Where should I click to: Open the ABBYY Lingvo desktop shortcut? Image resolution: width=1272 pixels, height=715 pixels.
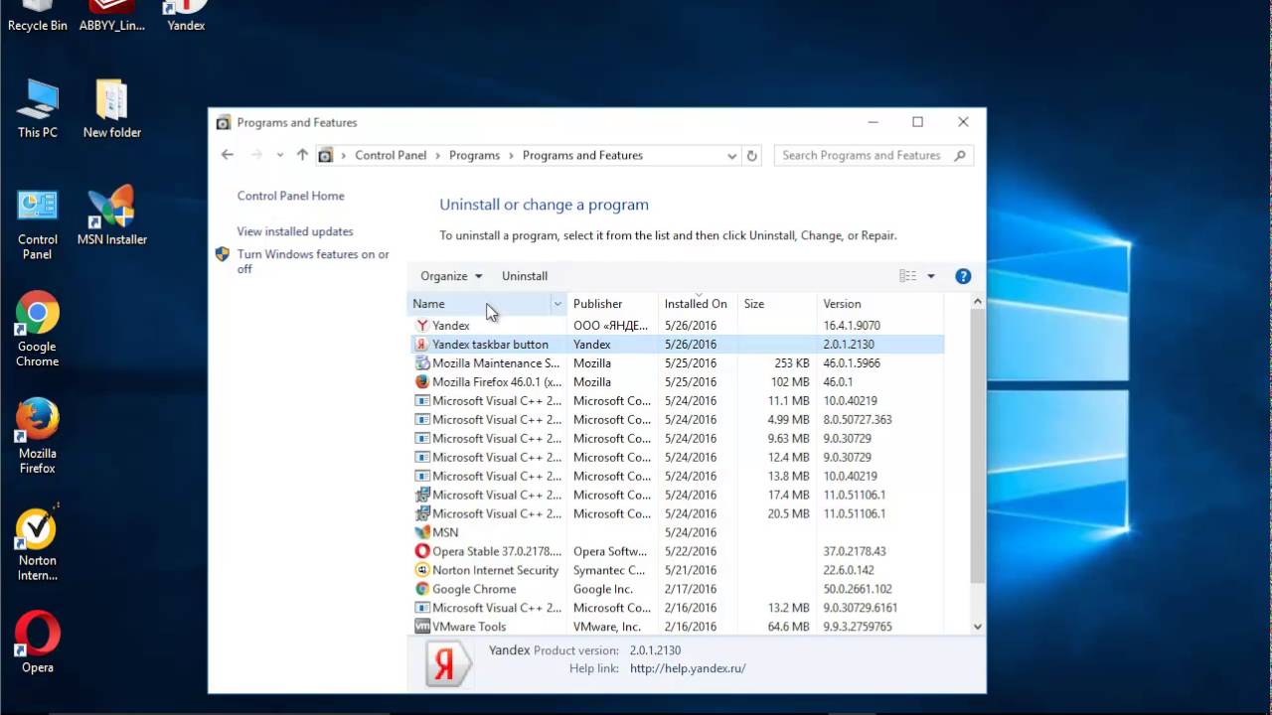coord(111,17)
